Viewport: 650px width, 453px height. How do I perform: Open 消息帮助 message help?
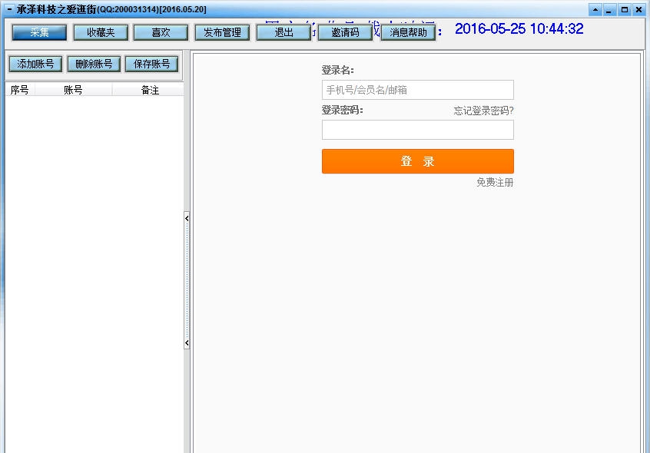tap(407, 32)
